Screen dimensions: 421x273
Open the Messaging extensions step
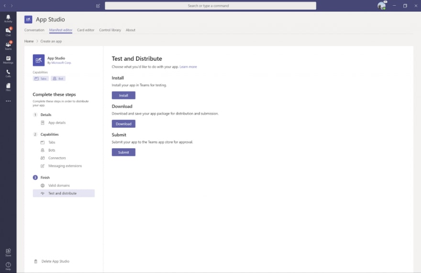(x=65, y=166)
